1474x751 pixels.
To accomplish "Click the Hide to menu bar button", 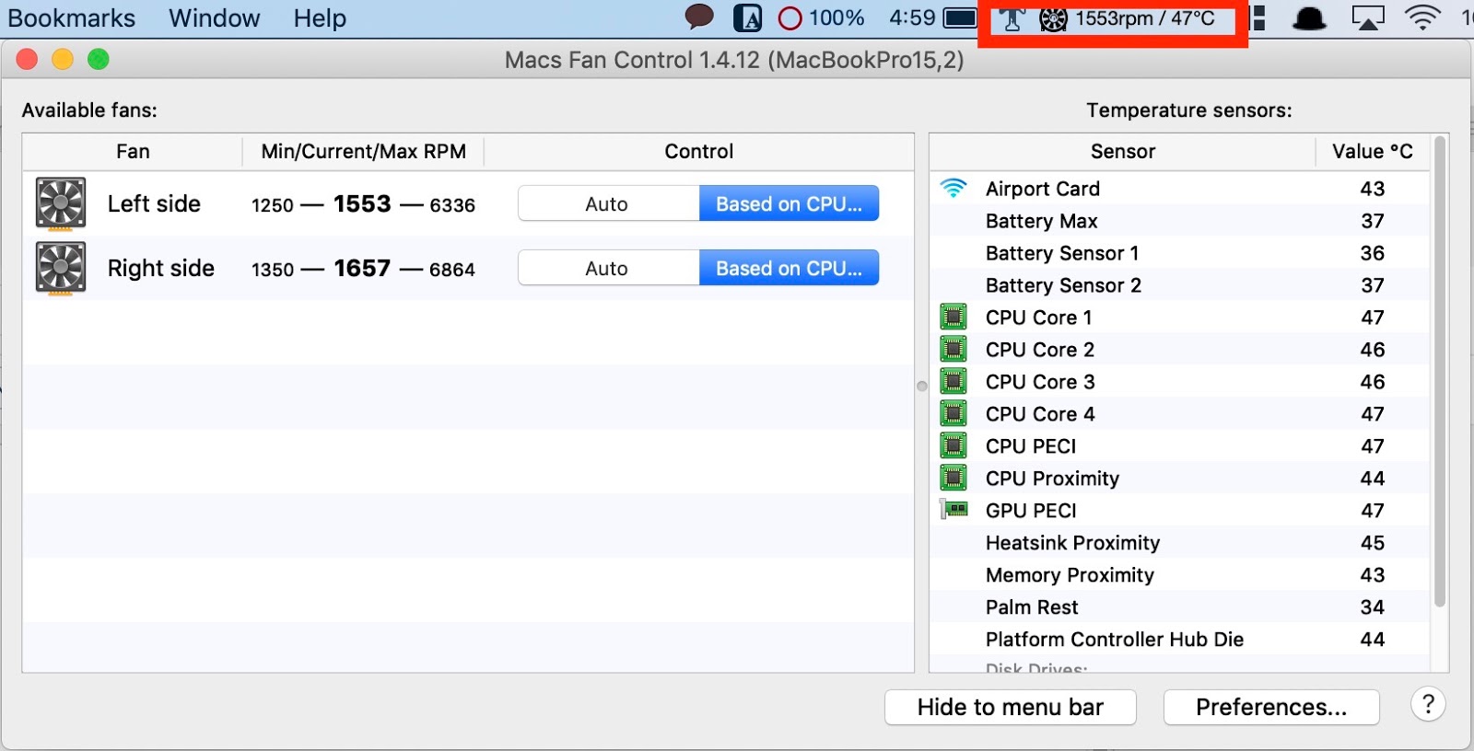I will pyautogui.click(x=1010, y=707).
